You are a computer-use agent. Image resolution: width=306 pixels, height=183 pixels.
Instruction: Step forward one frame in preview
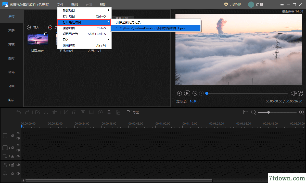click(195, 93)
